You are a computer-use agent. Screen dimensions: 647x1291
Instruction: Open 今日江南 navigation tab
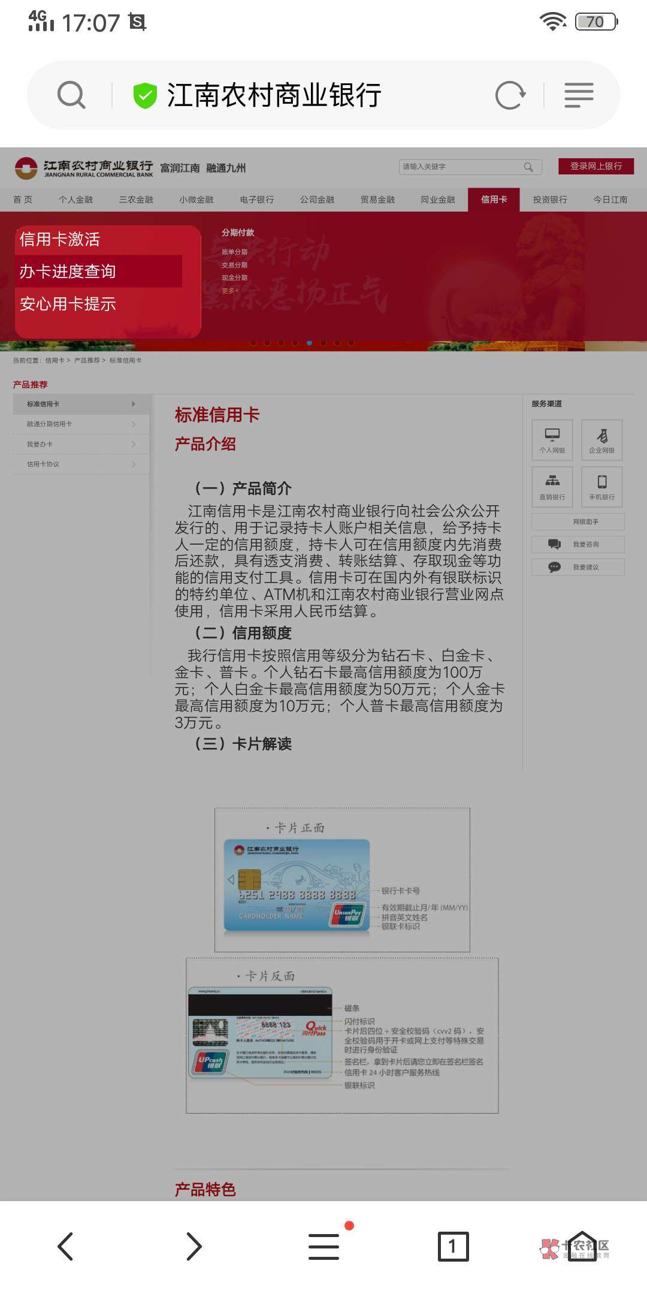point(610,200)
